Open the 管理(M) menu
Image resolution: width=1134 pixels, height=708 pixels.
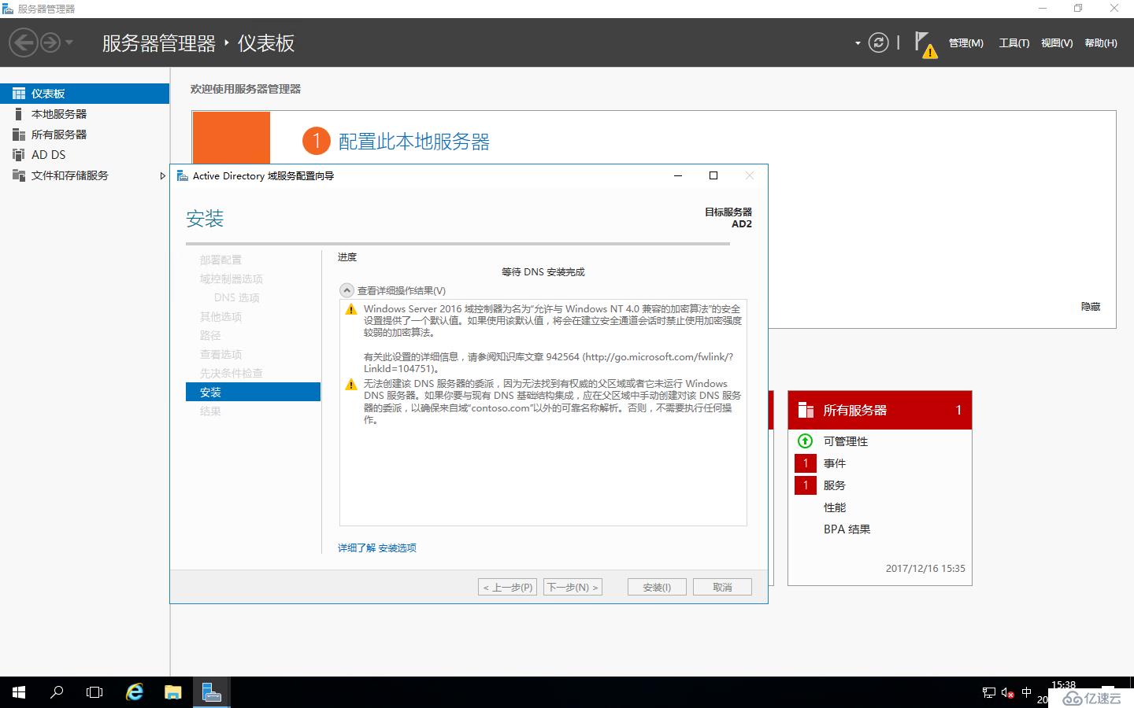coord(965,43)
